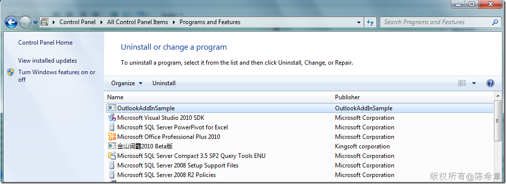
Task: Select SQL Server 2008 Setup Support Files
Action: [178, 165]
